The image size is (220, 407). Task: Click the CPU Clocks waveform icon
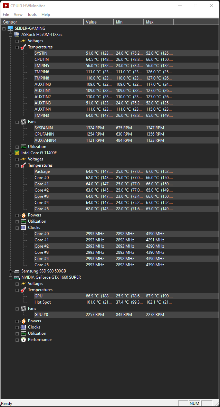(x=23, y=228)
